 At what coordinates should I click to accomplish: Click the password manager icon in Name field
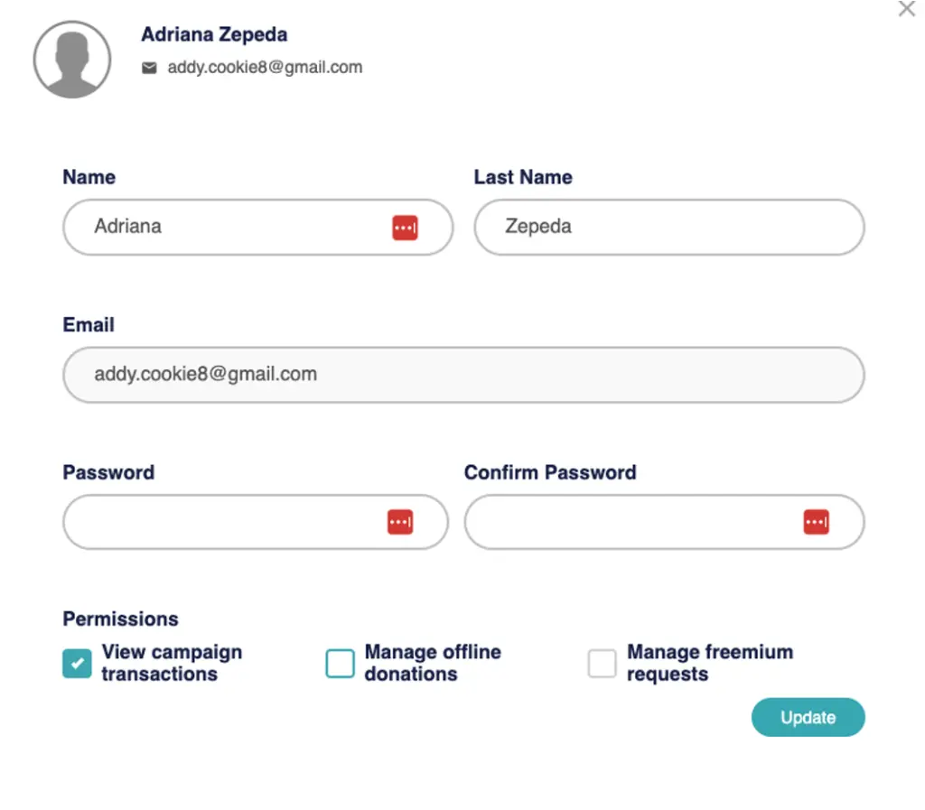405,228
